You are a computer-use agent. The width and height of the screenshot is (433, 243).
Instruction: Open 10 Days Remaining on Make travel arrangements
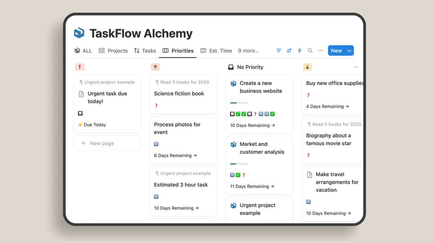(x=329, y=213)
